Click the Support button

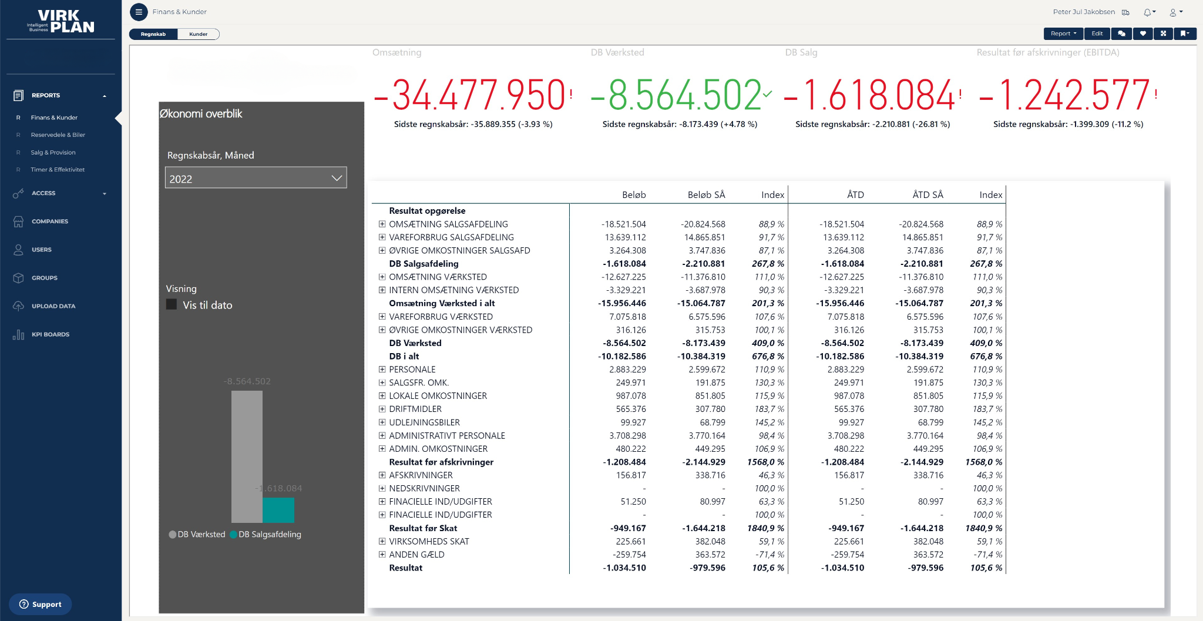(41, 604)
